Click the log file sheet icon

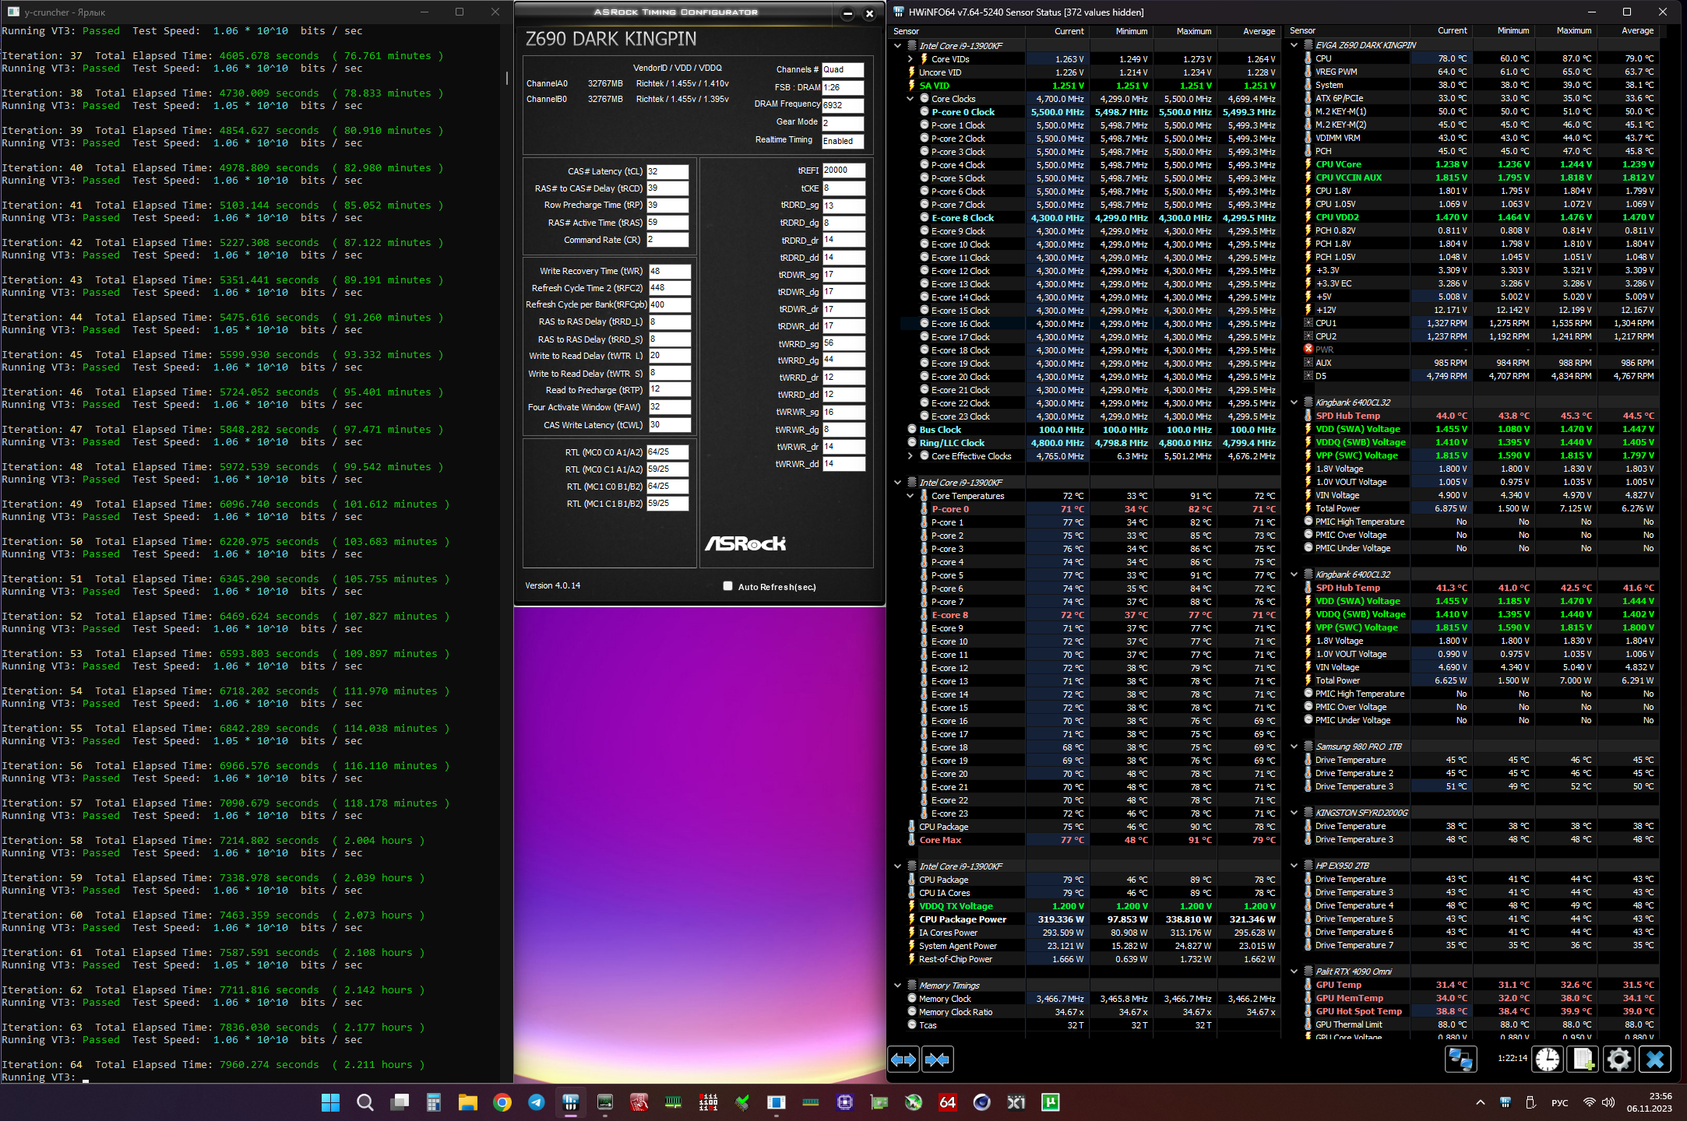point(1583,1060)
